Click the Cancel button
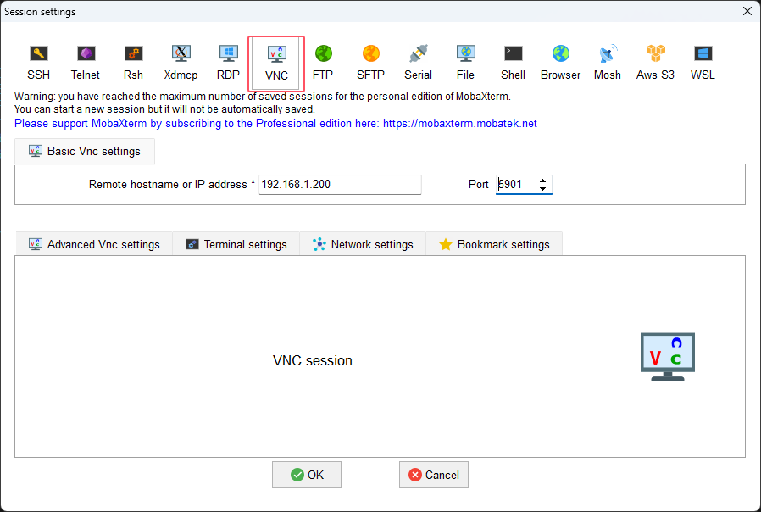 tap(434, 475)
